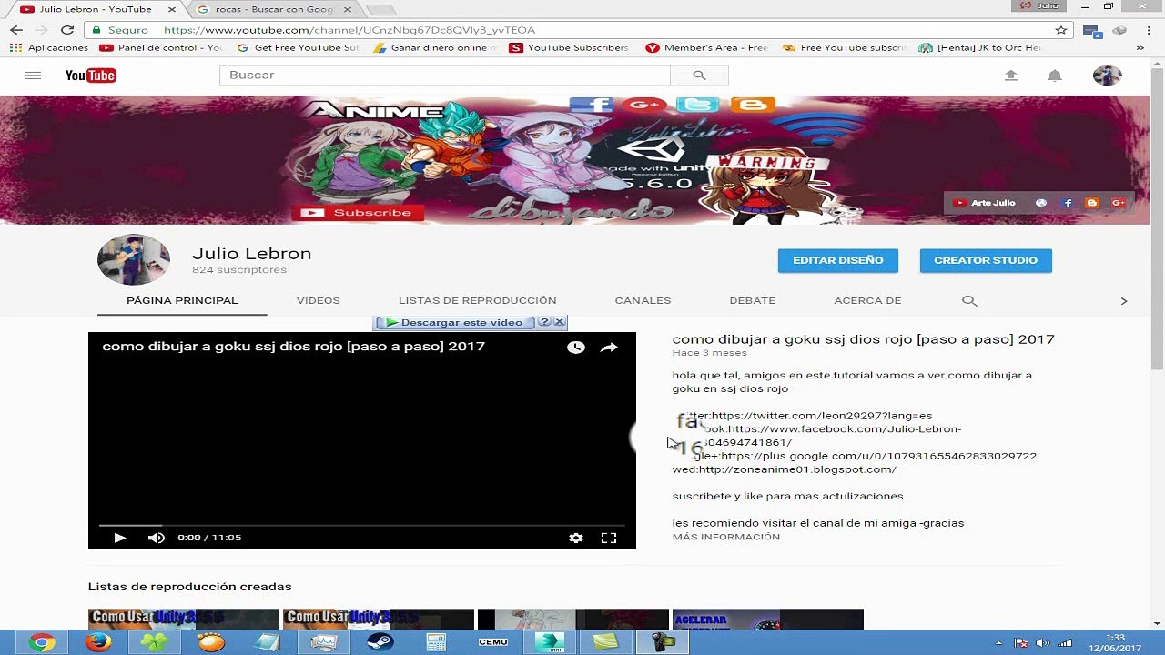The width and height of the screenshot is (1165, 655).
Task: Open video player settings gear
Action: pyautogui.click(x=576, y=538)
